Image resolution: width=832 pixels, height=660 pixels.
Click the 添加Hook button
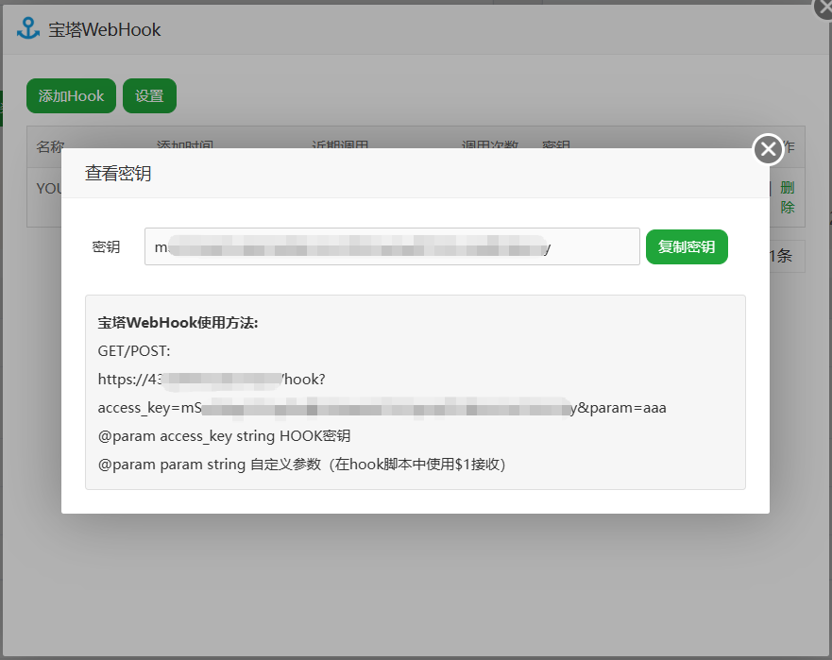pyautogui.click(x=71, y=96)
